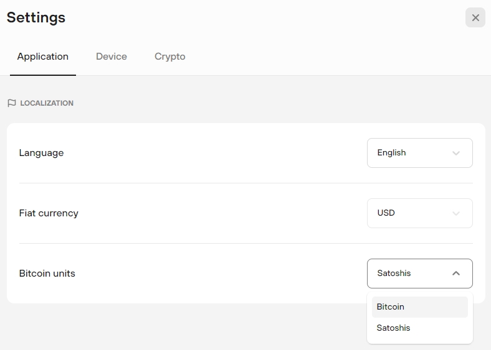The height and width of the screenshot is (350, 491).
Task: Click the Settings title text
Action: pyautogui.click(x=36, y=17)
